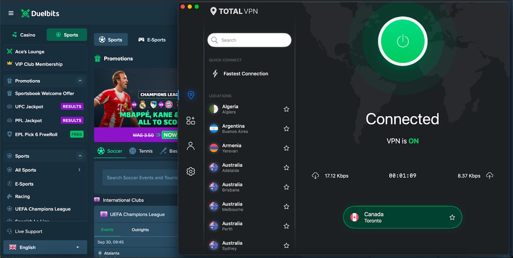Viewport: 513px width, 258px height.
Task: Favorite Australia Sydney with star
Action: (286, 245)
